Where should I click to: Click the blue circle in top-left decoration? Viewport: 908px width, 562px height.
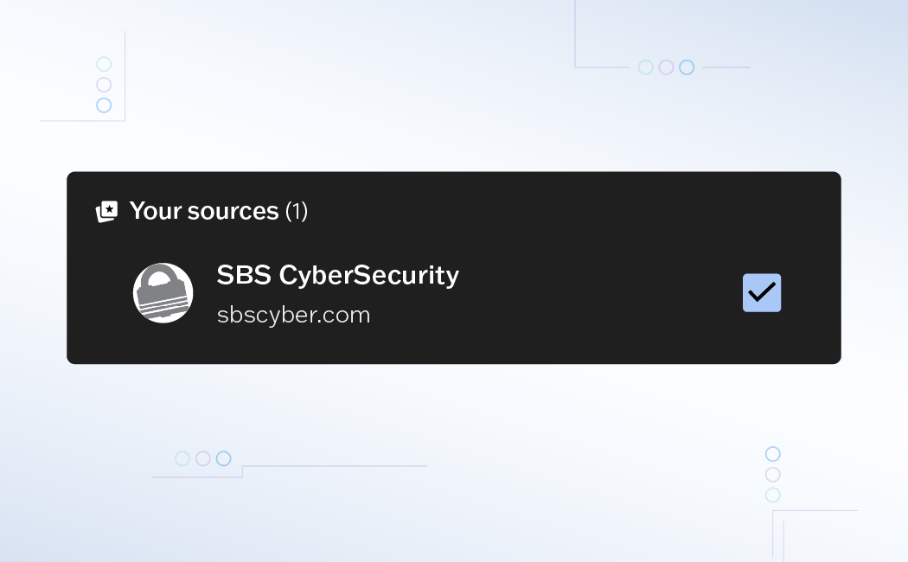tap(104, 105)
